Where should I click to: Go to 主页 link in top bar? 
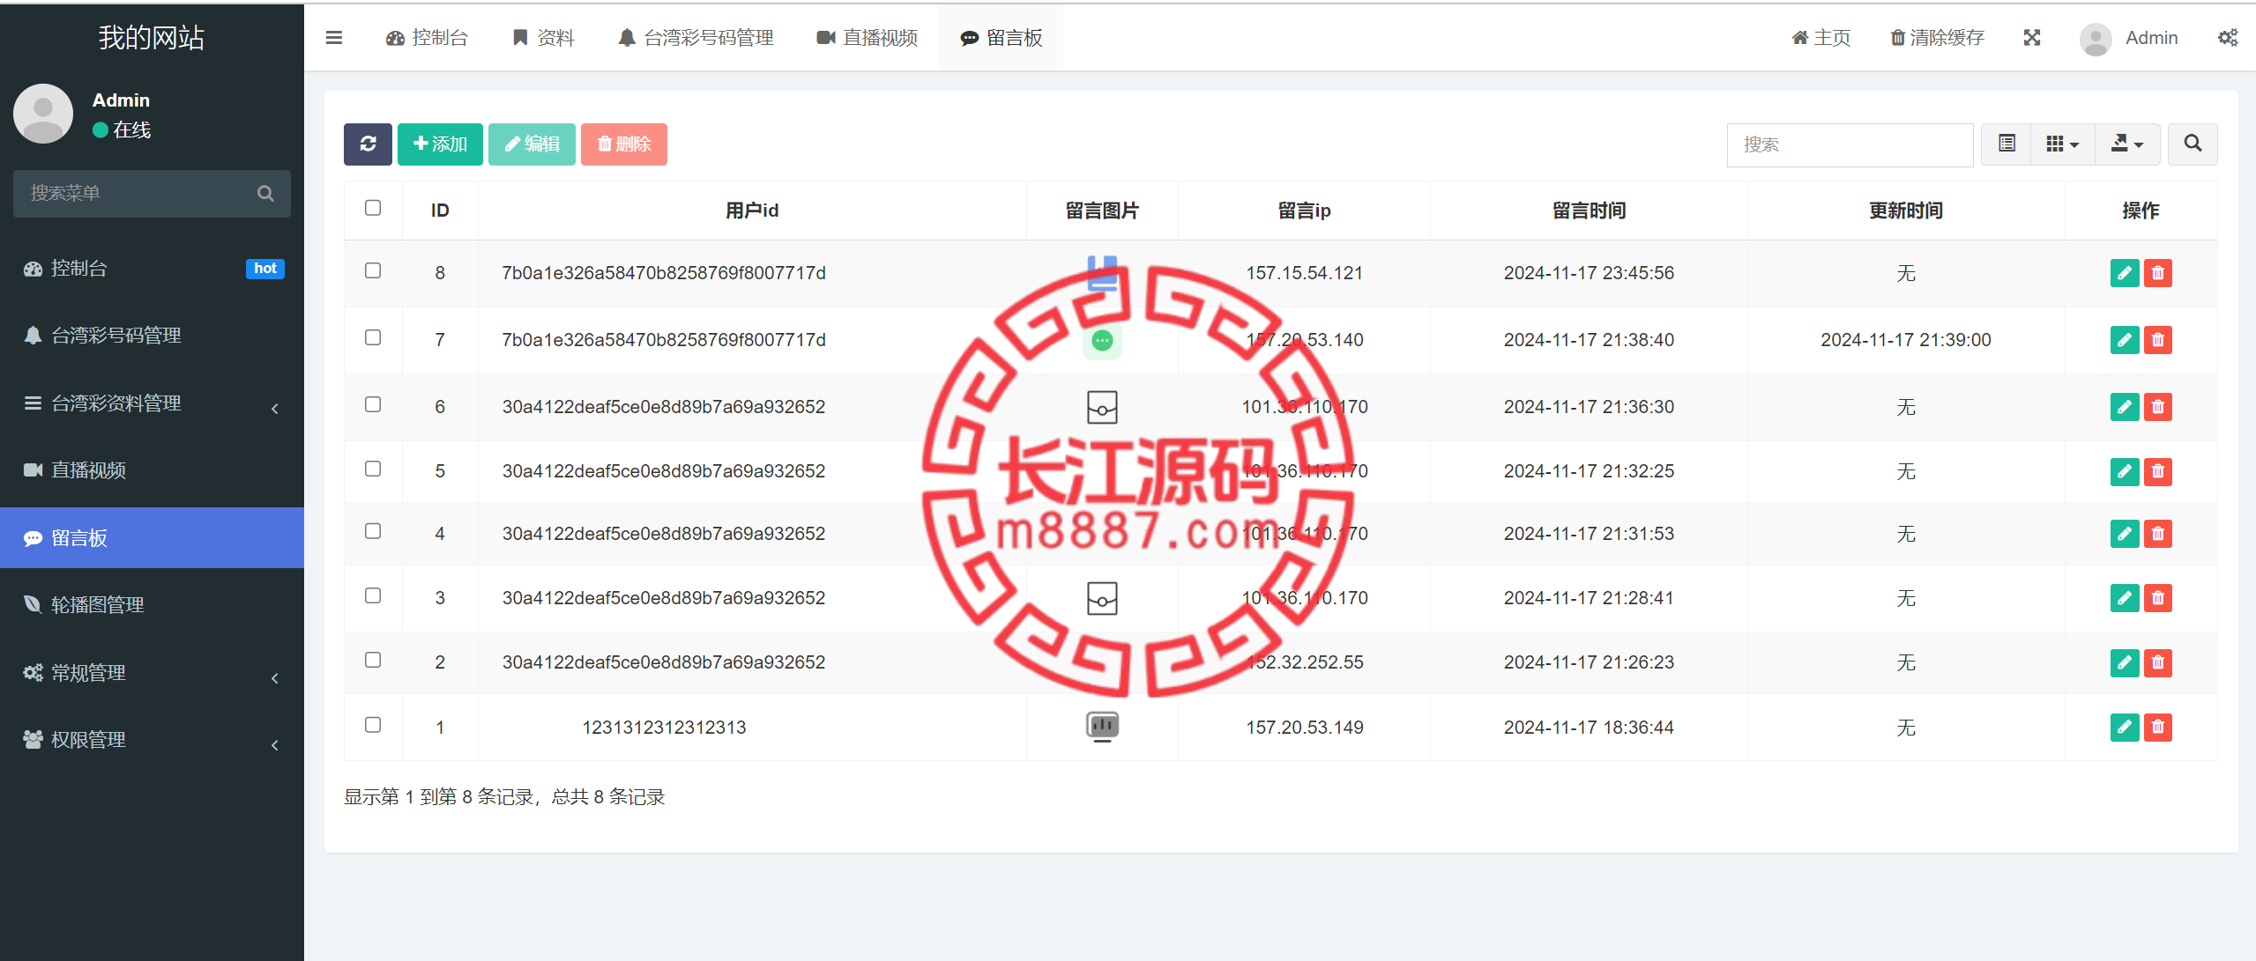click(1821, 38)
